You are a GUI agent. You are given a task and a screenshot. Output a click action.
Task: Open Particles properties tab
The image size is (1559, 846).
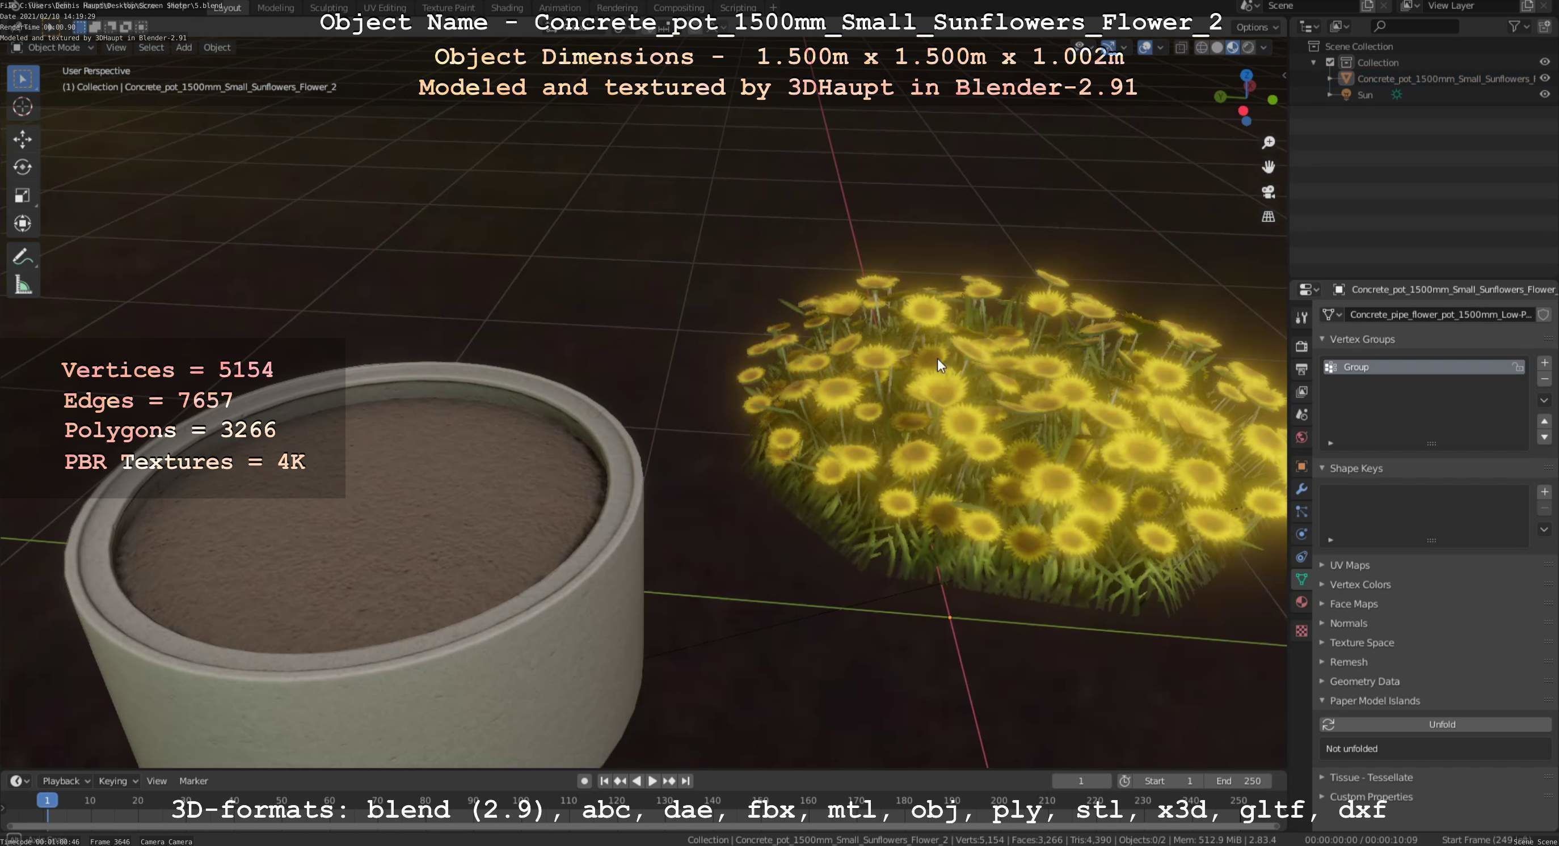1301,511
